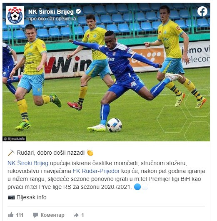
Task: Click the camera emoji beside Bljesak.info
Action: click(11, 197)
